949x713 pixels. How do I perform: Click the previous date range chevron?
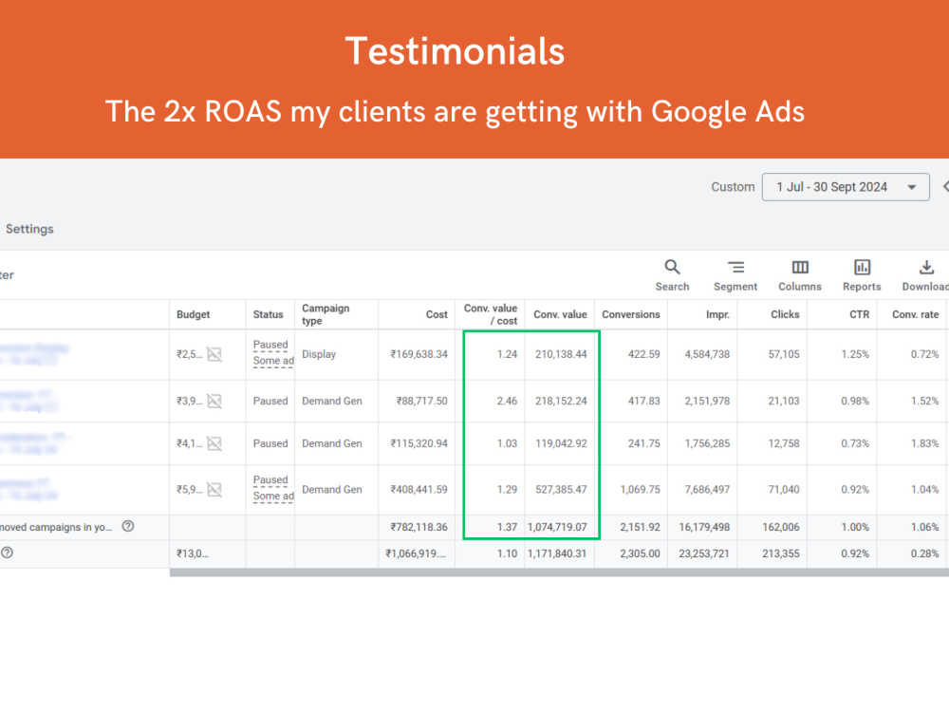click(x=945, y=186)
